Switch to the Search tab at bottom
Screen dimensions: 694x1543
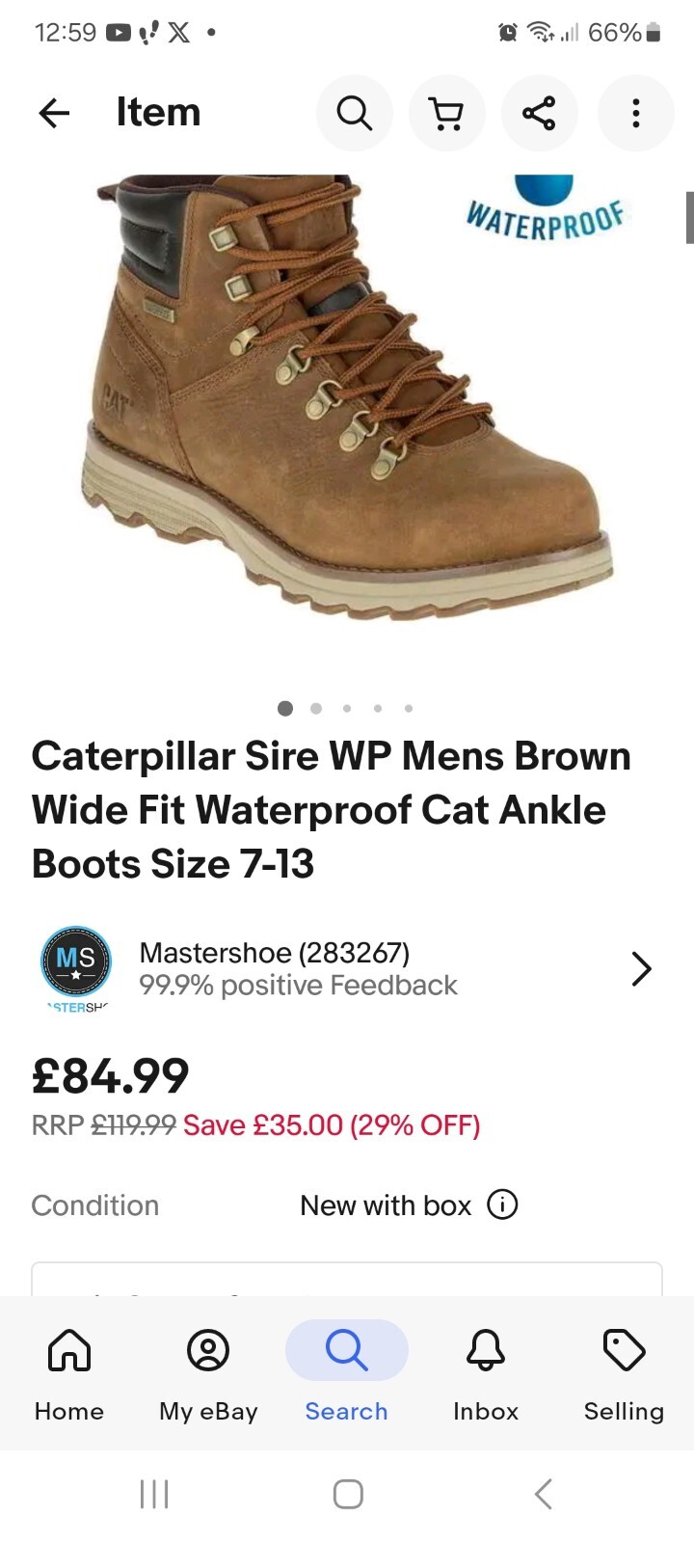click(x=346, y=1373)
